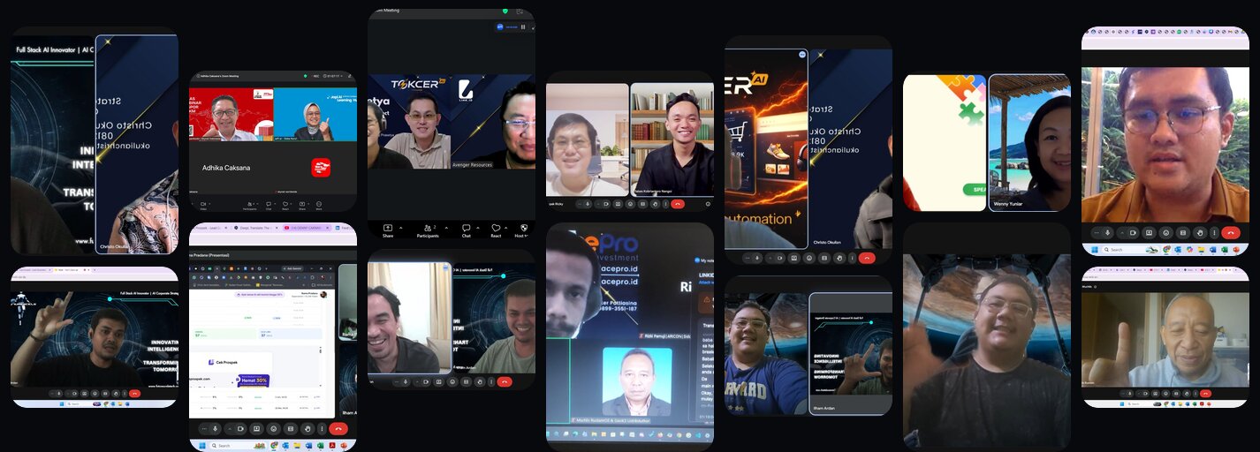End call in the glasses man orange shirt window
This screenshot has width=1260, height=452.
coord(1231,233)
